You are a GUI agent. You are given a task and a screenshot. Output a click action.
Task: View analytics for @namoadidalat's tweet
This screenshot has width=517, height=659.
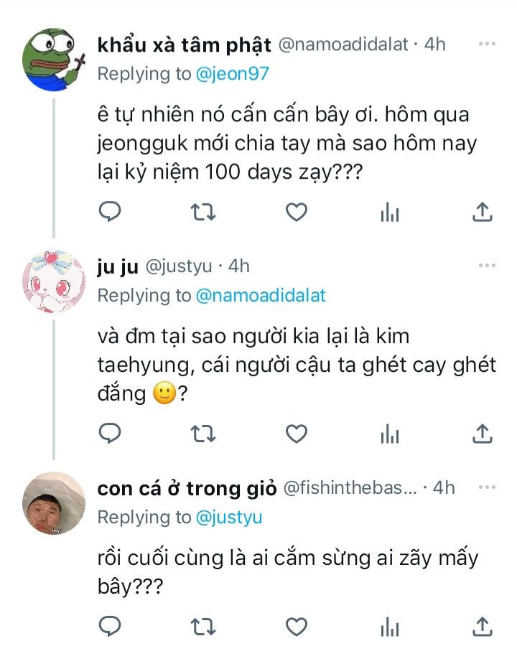(x=389, y=212)
